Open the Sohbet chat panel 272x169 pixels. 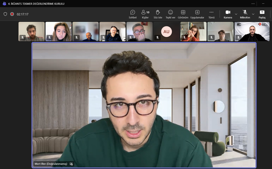pyautogui.click(x=132, y=14)
